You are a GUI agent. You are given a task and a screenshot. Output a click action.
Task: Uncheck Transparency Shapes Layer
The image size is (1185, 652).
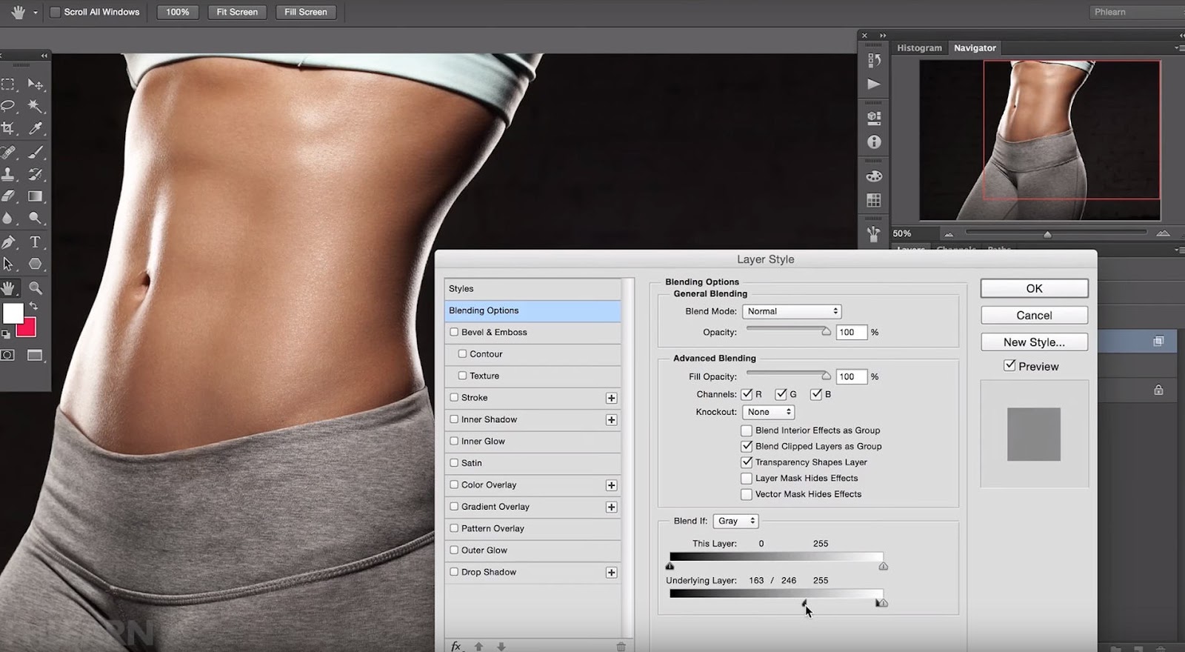click(747, 462)
